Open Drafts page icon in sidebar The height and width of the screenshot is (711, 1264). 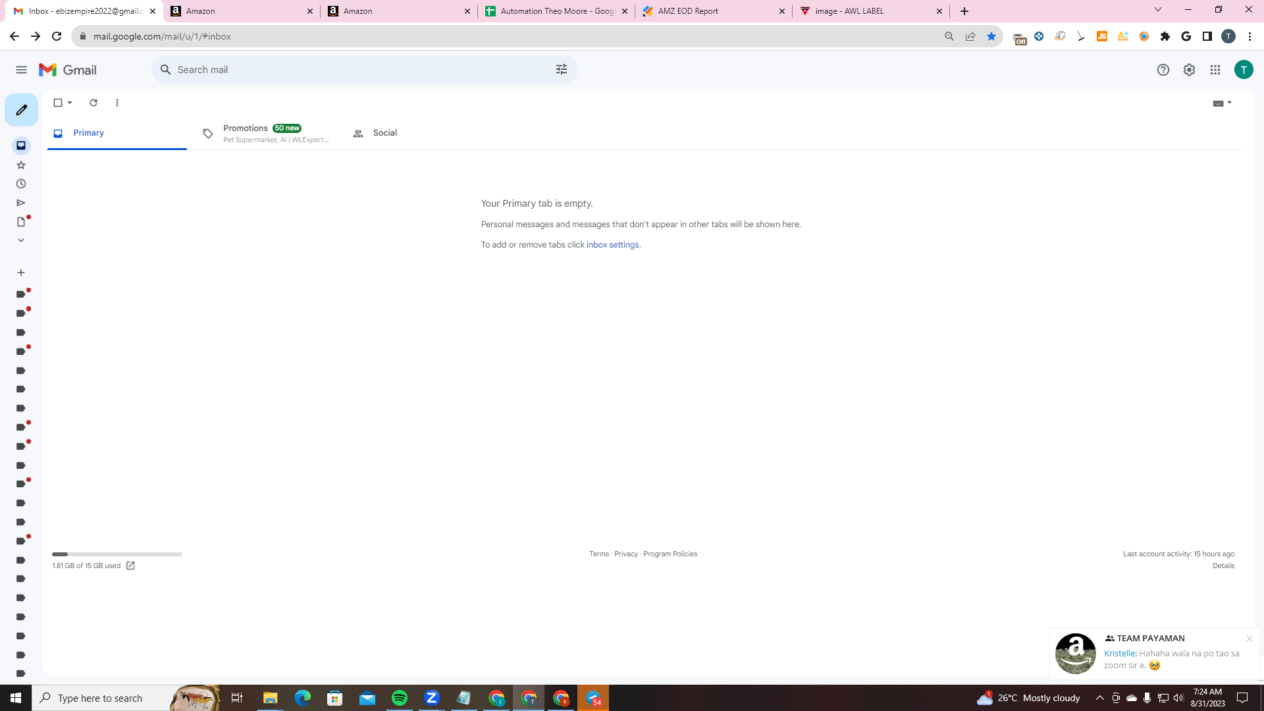pos(21,222)
